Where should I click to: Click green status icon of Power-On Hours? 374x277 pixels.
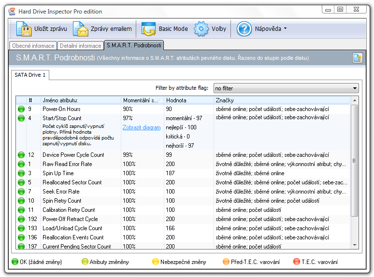click(x=21, y=109)
